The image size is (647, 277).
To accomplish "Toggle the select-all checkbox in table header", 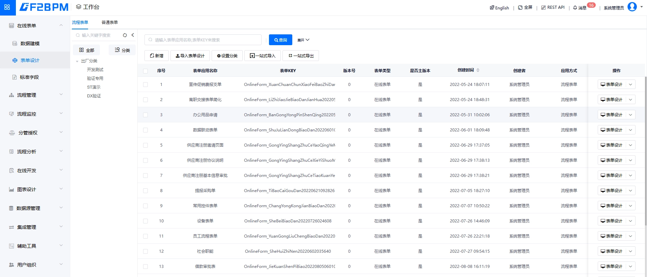I will click(145, 71).
